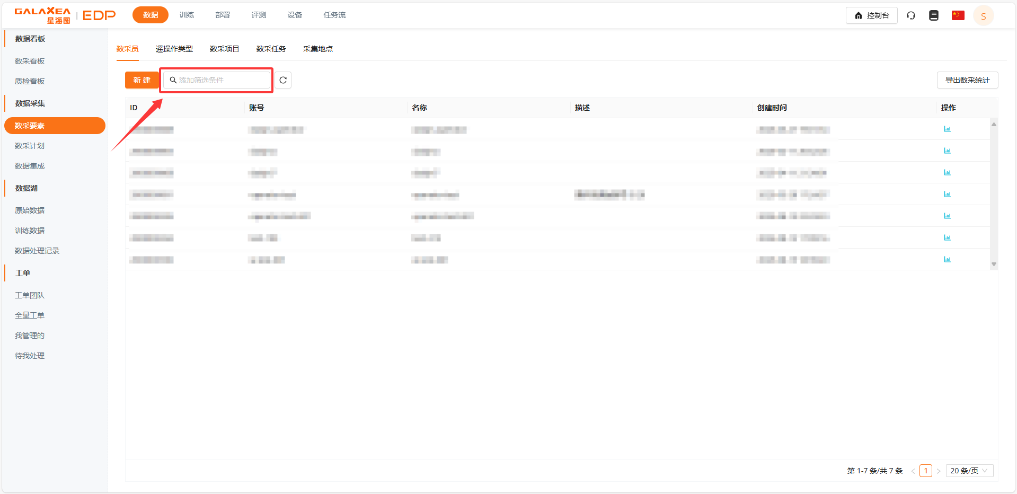Click the statistics chart icon in first row

[947, 129]
